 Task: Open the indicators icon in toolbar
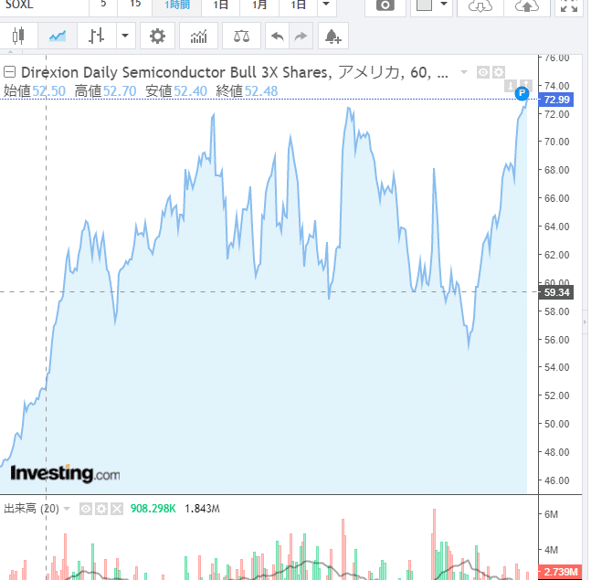pyautogui.click(x=198, y=37)
